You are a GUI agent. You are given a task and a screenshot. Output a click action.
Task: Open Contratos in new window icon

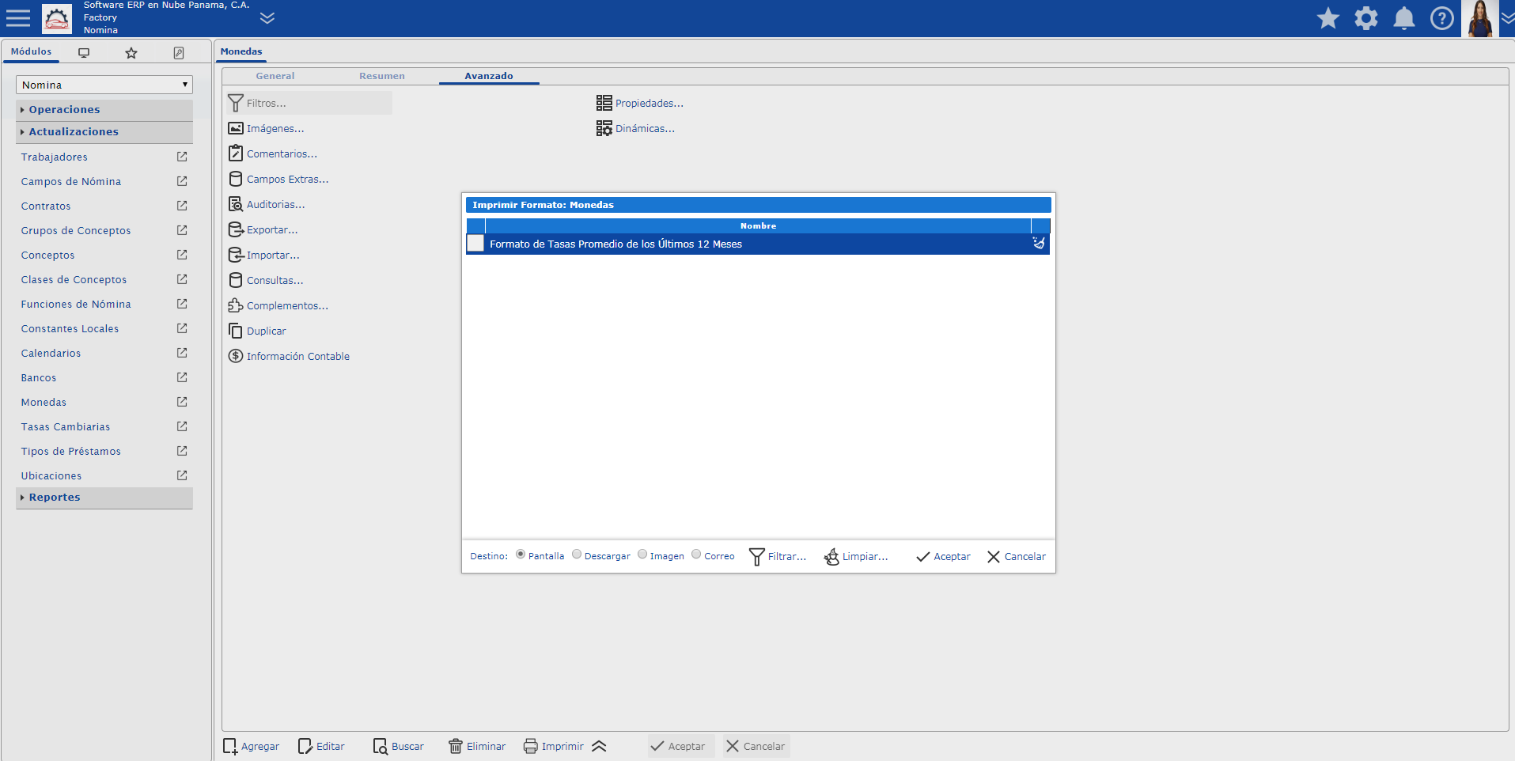[182, 206]
